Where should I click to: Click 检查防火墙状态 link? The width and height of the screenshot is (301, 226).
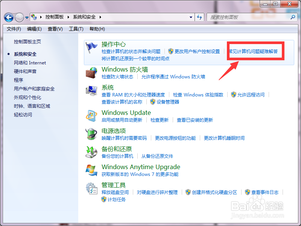coord(117,77)
